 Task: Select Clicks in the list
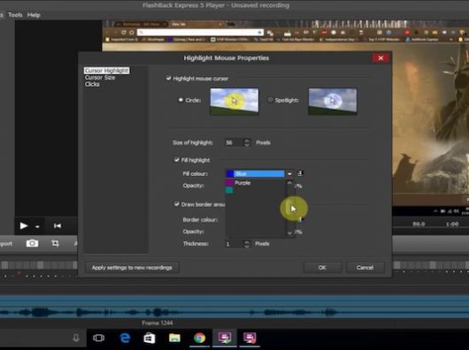click(x=92, y=84)
